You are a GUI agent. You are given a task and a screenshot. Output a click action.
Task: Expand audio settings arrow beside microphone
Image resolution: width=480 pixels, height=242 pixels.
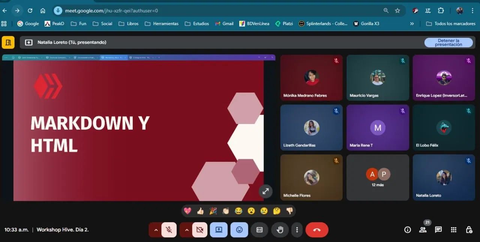point(156,230)
